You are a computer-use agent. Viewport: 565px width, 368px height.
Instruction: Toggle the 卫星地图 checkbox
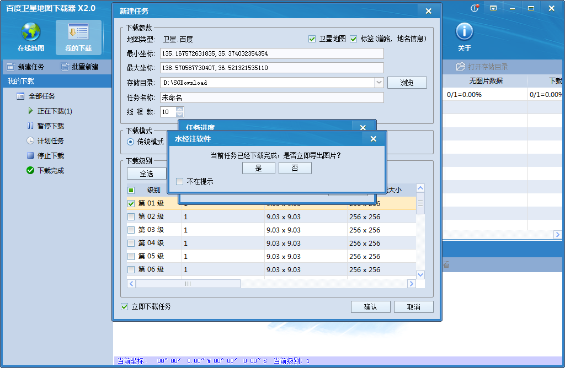tap(312, 39)
